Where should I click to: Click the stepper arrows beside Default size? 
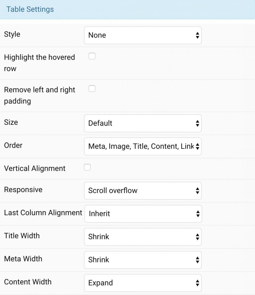[x=197, y=123]
